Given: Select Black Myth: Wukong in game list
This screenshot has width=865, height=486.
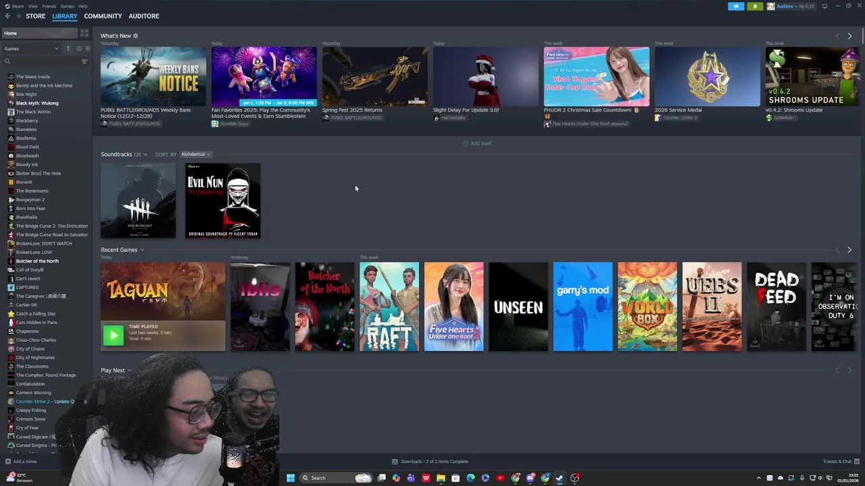Looking at the screenshot, I should coord(37,103).
